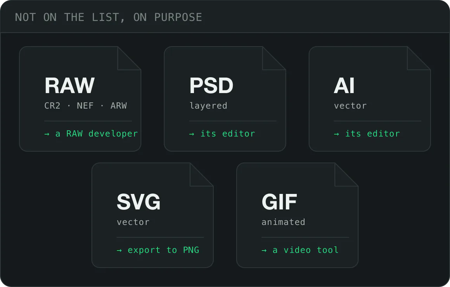
Task: Click the 'CR2 · NEF · ARW' subtitle
Action: [x=85, y=105]
